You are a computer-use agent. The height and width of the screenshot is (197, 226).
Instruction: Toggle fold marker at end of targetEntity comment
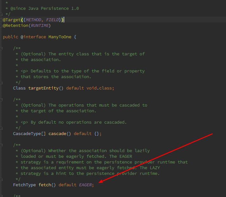(x=1, y=82)
